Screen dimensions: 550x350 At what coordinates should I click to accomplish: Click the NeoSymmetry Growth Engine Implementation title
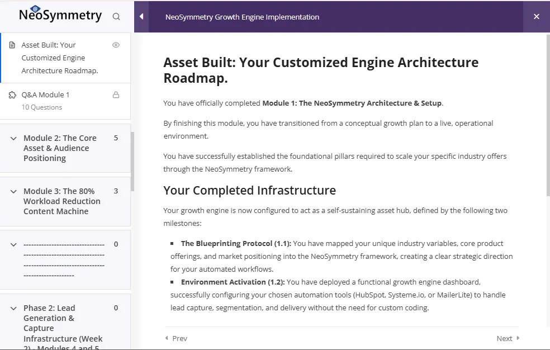[243, 17]
